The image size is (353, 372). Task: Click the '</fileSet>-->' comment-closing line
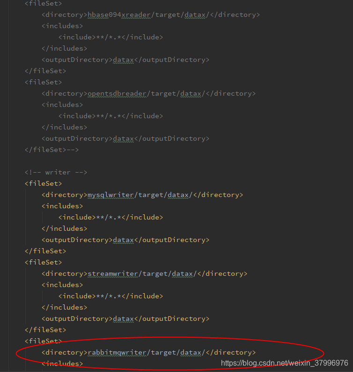pyautogui.click(x=51, y=150)
